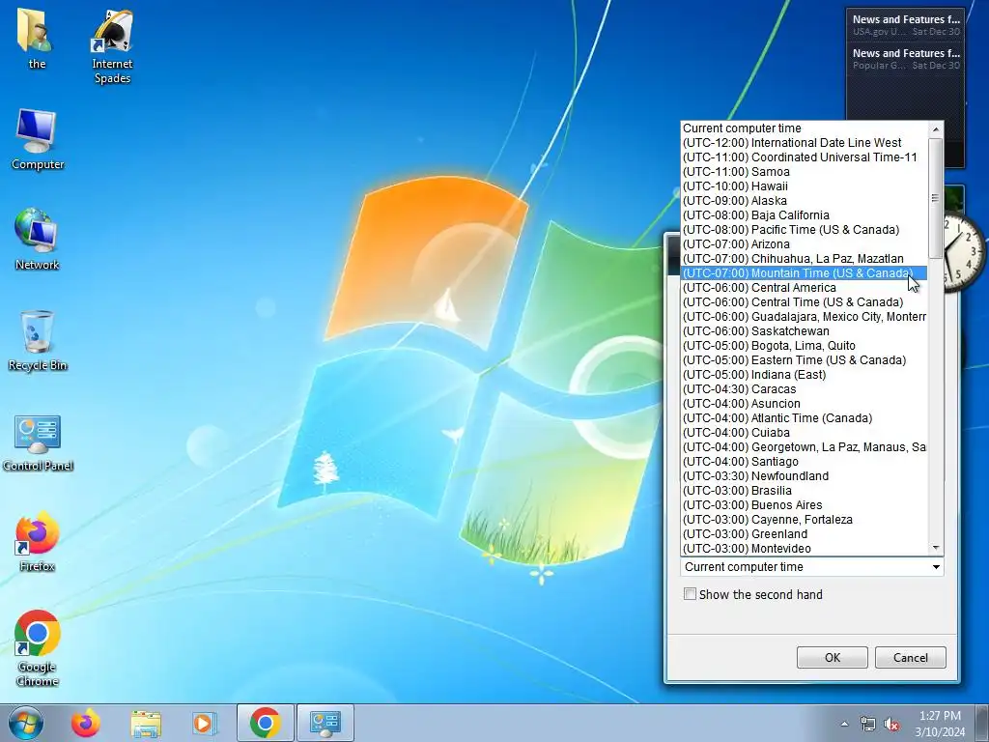The width and height of the screenshot is (989, 742).
Task: Select Cuiaba time zone
Action: 805,433
